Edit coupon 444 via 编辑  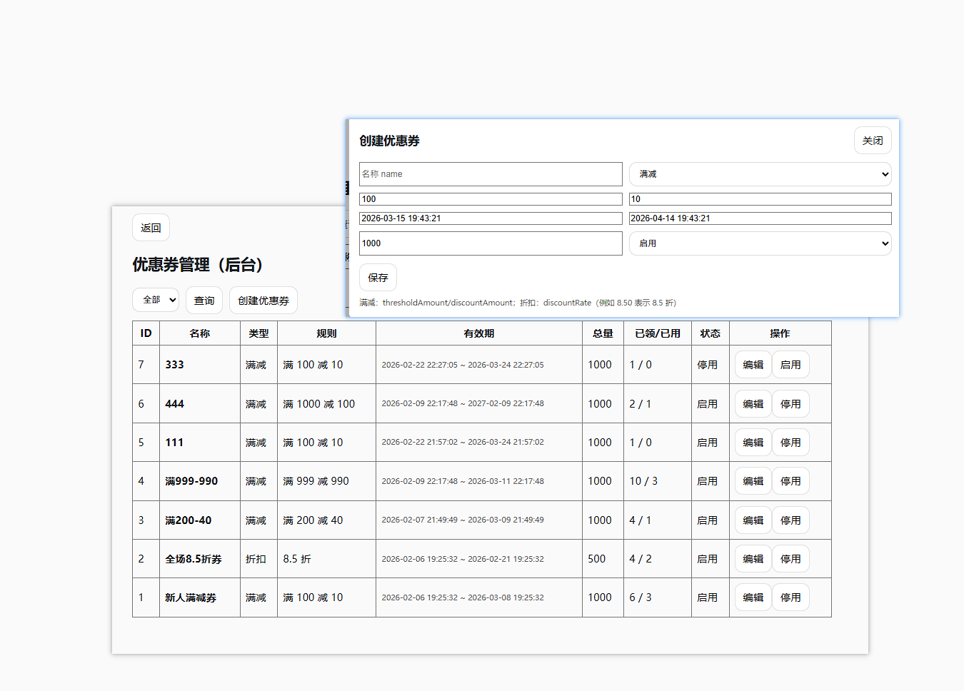click(753, 404)
